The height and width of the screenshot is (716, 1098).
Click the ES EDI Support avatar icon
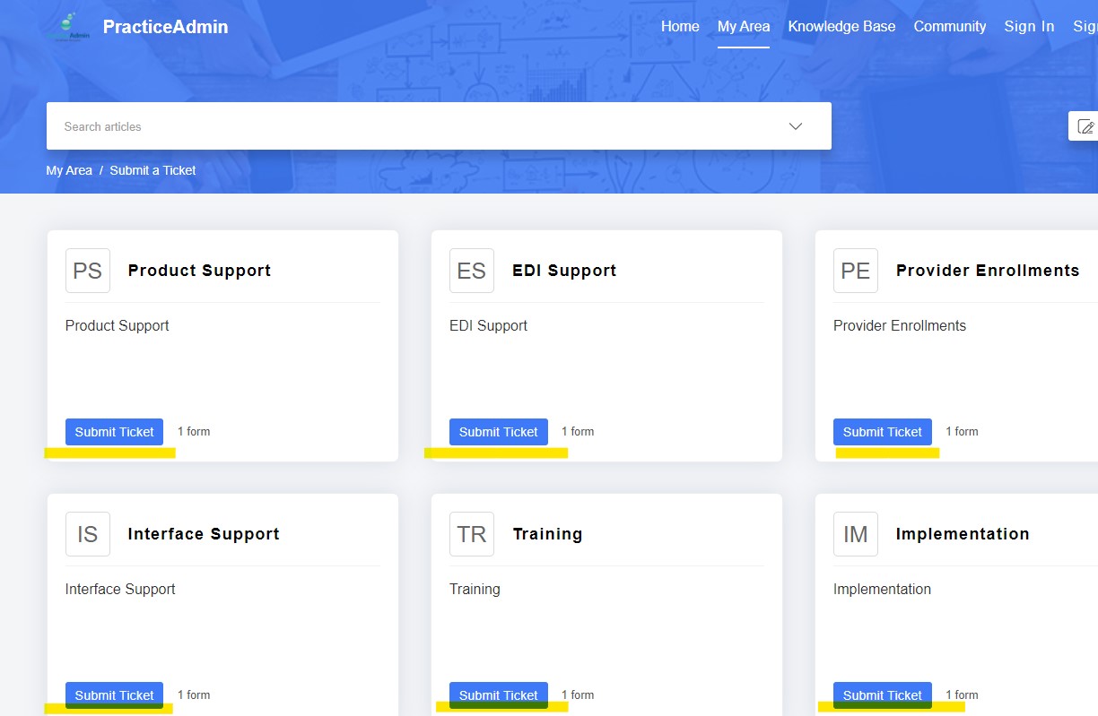coord(472,271)
